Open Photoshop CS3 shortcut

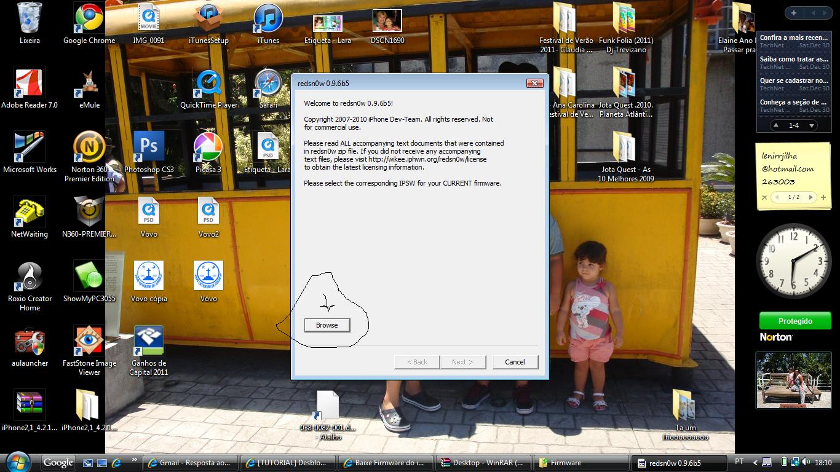(x=149, y=152)
